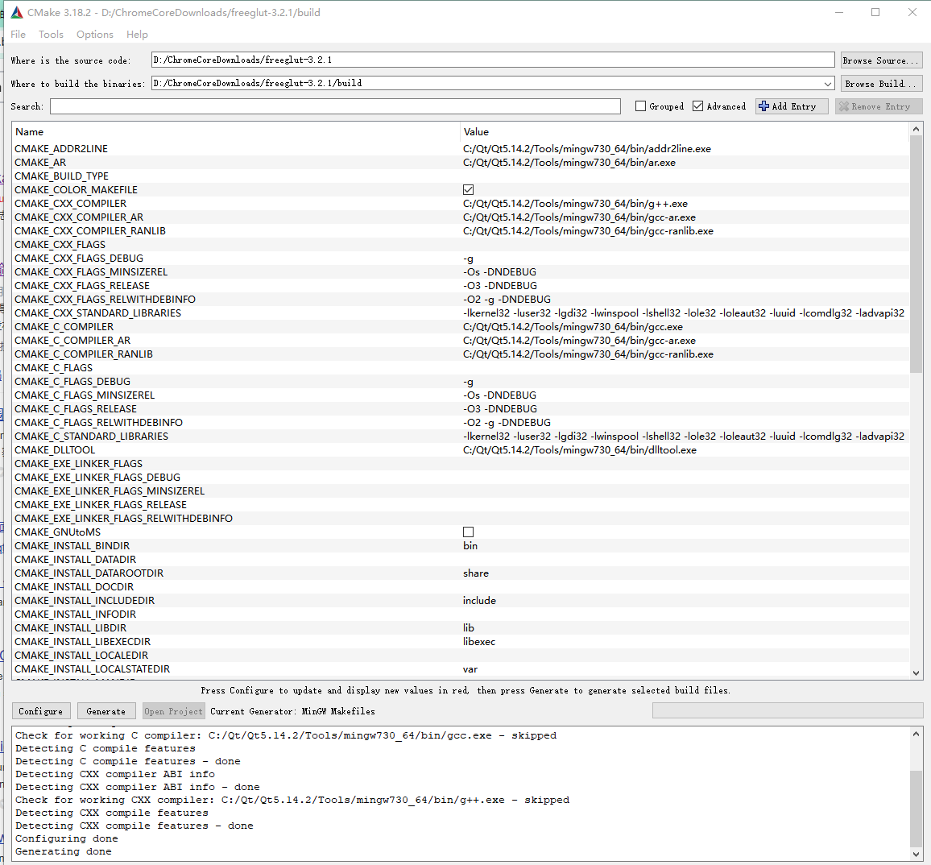Click the Search input field

click(x=336, y=106)
